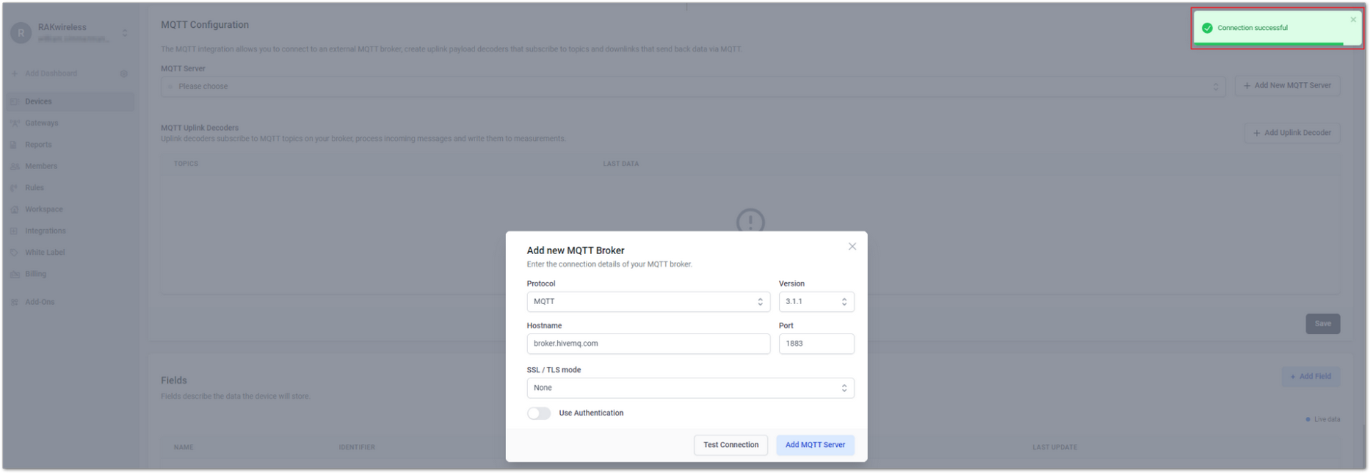Open Gateways from the sidebar icon
The image size is (1370, 474).
click(x=14, y=123)
